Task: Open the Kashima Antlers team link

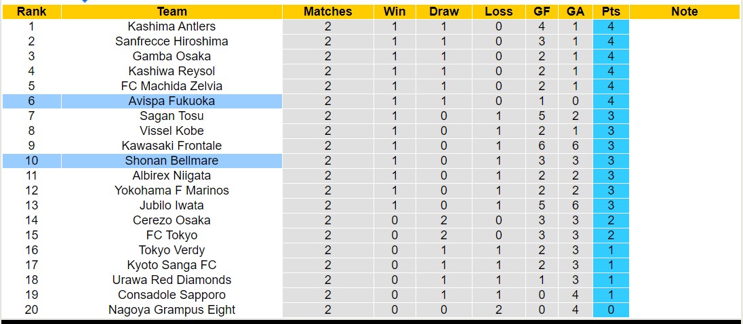Action: click(172, 26)
